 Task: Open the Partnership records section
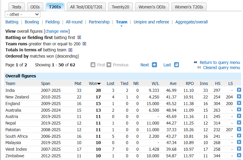point(99,22)
